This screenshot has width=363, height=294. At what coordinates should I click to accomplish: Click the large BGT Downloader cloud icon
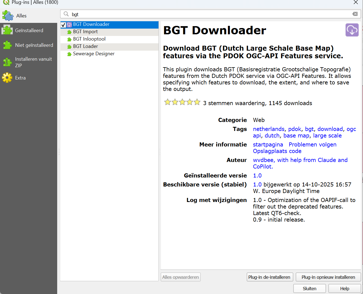(352, 30)
